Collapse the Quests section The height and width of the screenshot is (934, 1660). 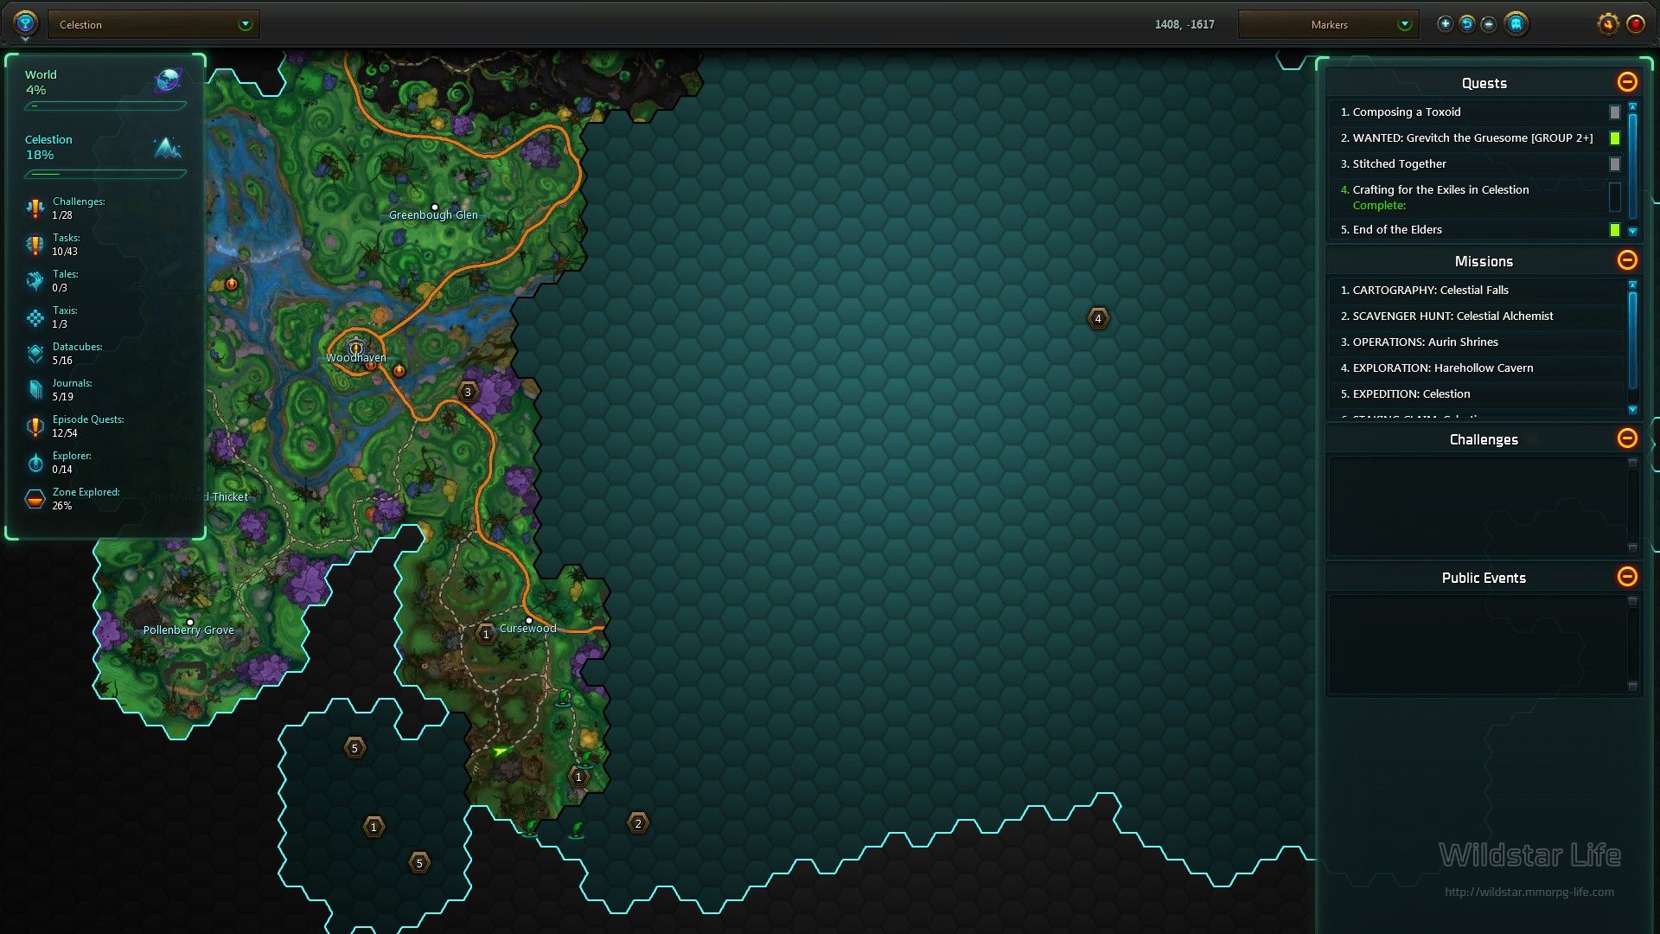[1626, 82]
